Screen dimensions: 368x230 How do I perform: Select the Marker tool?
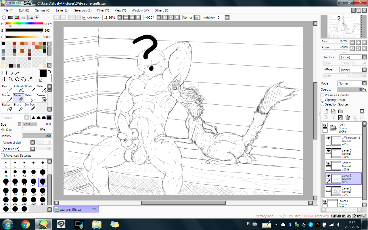[x=7, y=98]
